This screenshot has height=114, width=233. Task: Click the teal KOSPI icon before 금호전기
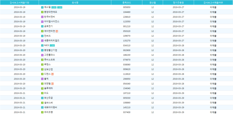pyautogui.click(x=42, y=26)
